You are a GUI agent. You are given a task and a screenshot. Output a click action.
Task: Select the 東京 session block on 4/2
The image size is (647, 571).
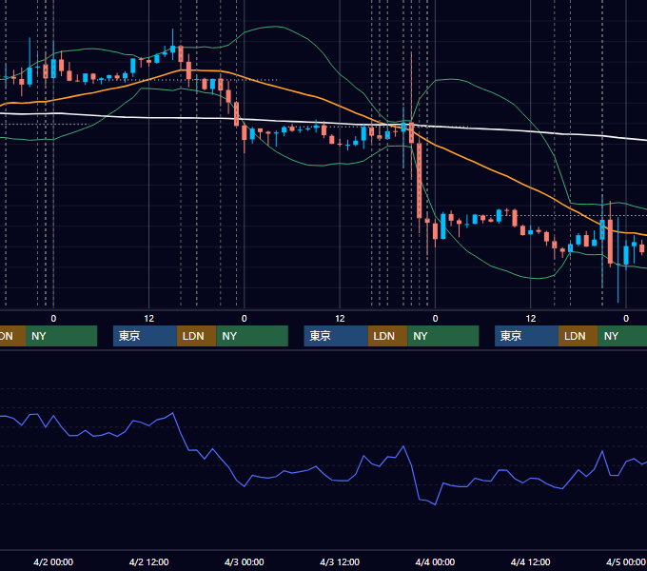(x=145, y=336)
